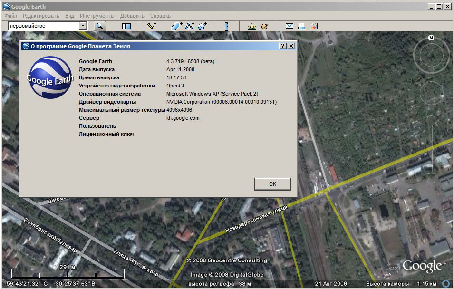This screenshot has width=454, height=289.
Task: Click the print icon in toolbar
Action: pos(301,26)
